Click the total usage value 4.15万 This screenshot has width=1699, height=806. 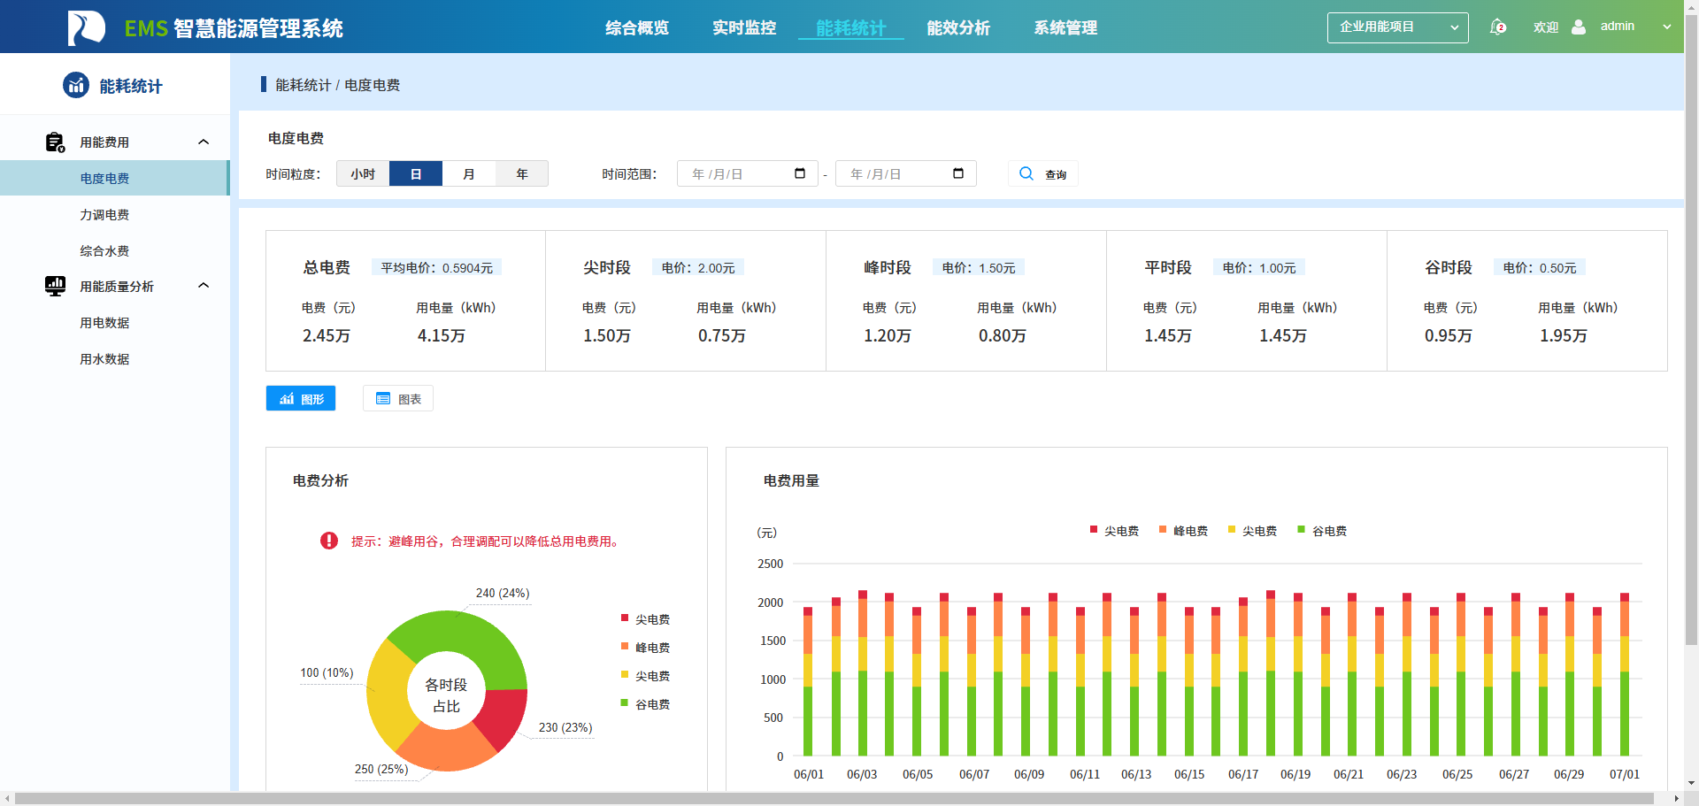click(x=442, y=335)
